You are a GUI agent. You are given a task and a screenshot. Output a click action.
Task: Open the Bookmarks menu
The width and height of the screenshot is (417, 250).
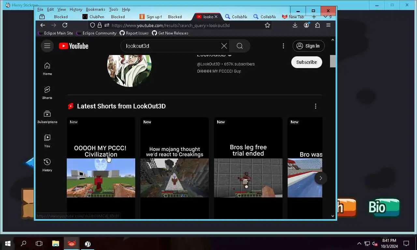point(95,9)
